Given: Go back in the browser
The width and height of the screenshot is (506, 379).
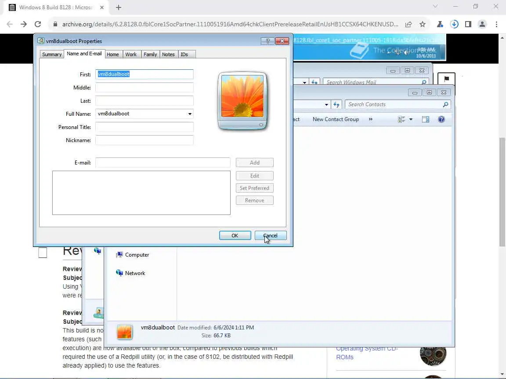Looking at the screenshot, I should (10, 24).
